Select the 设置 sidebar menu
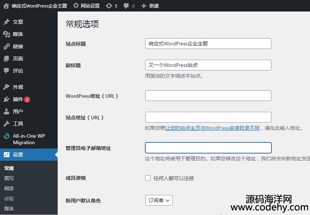Viewport: 310px width, 215px height. (29, 154)
